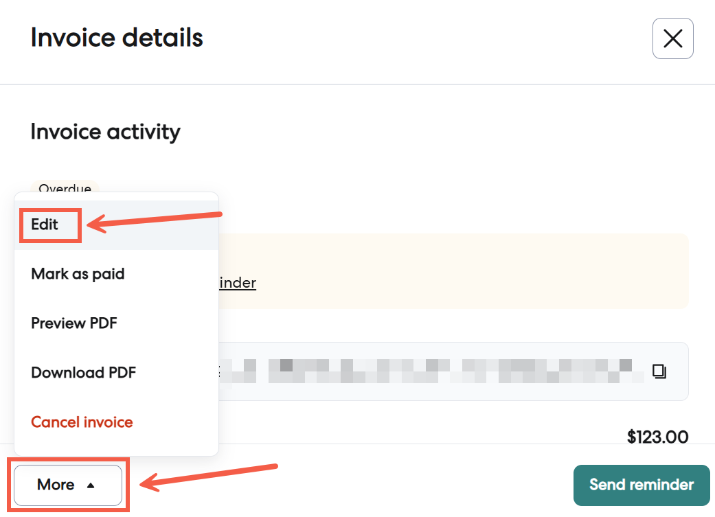The width and height of the screenshot is (715, 517).
Task: Click the Overdue status badge
Action: click(65, 187)
